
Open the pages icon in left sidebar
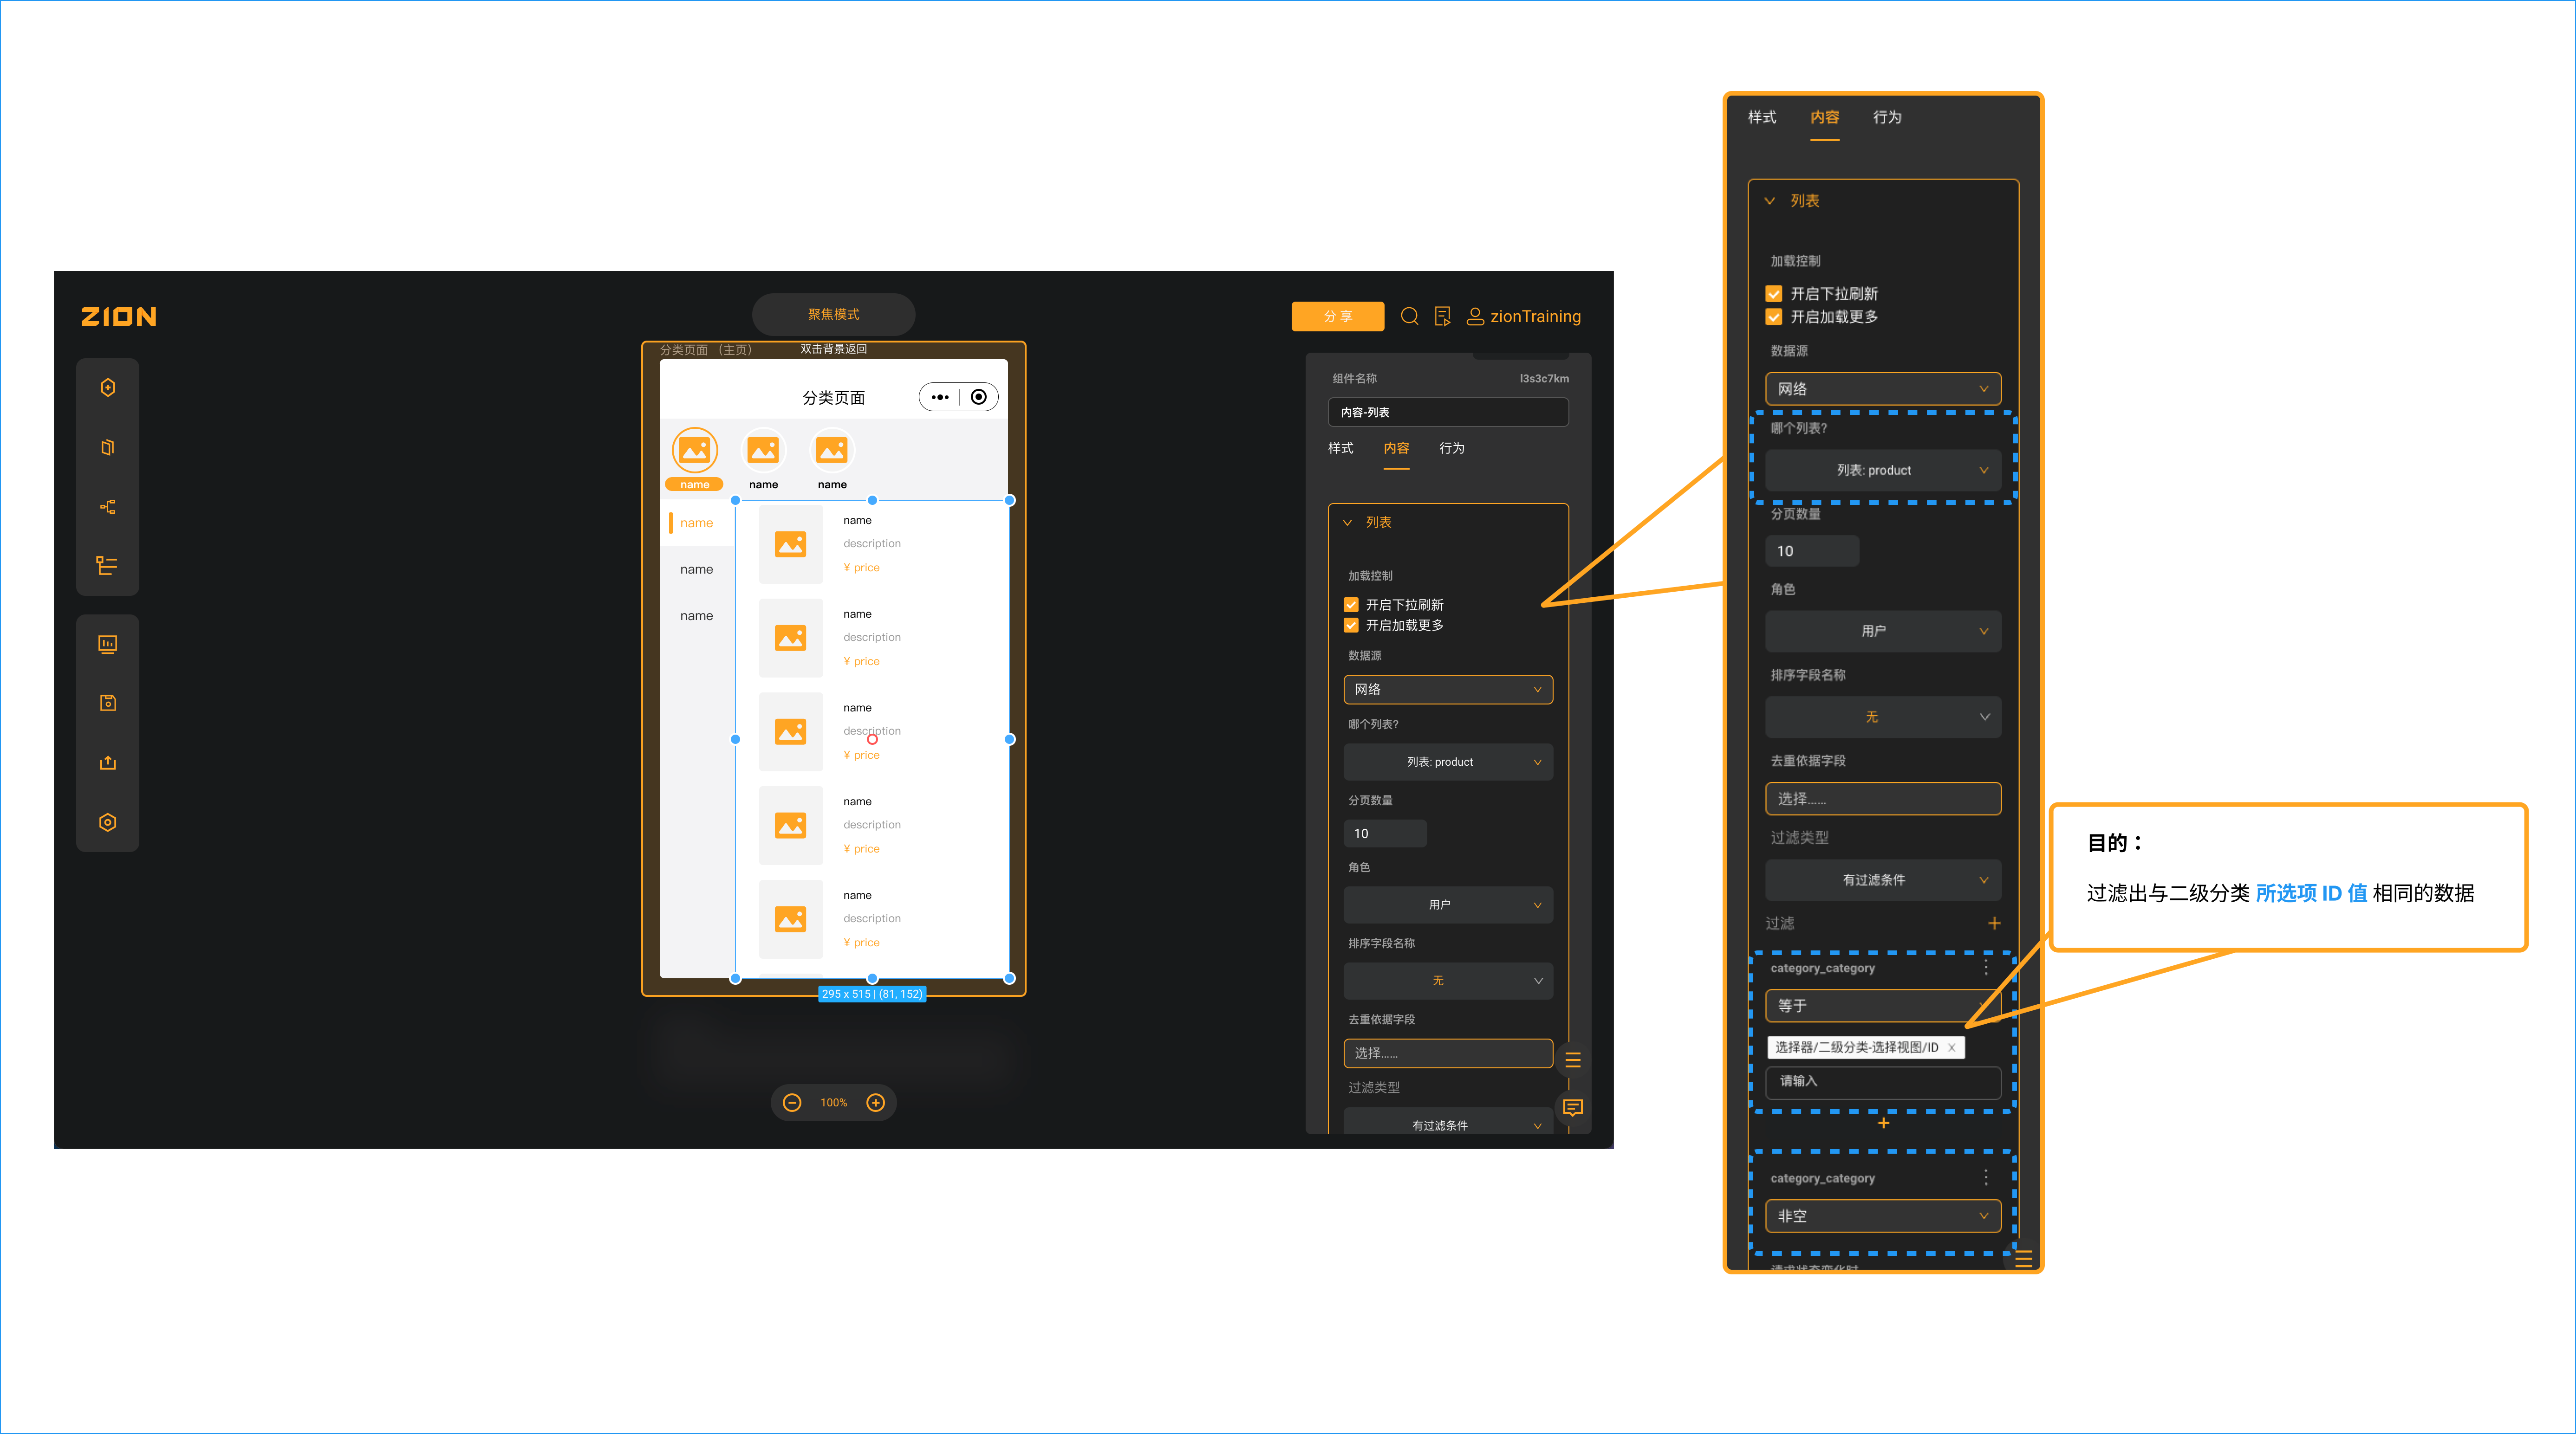pyautogui.click(x=108, y=447)
